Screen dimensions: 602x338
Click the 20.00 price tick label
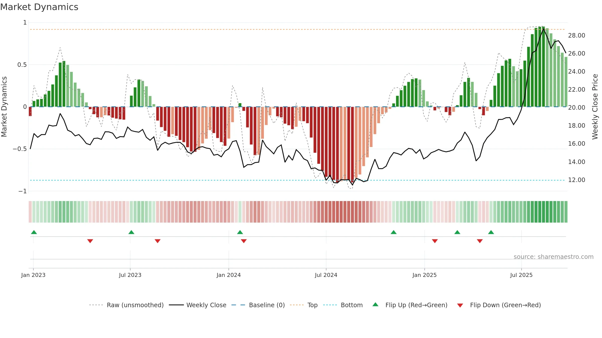(x=577, y=108)
